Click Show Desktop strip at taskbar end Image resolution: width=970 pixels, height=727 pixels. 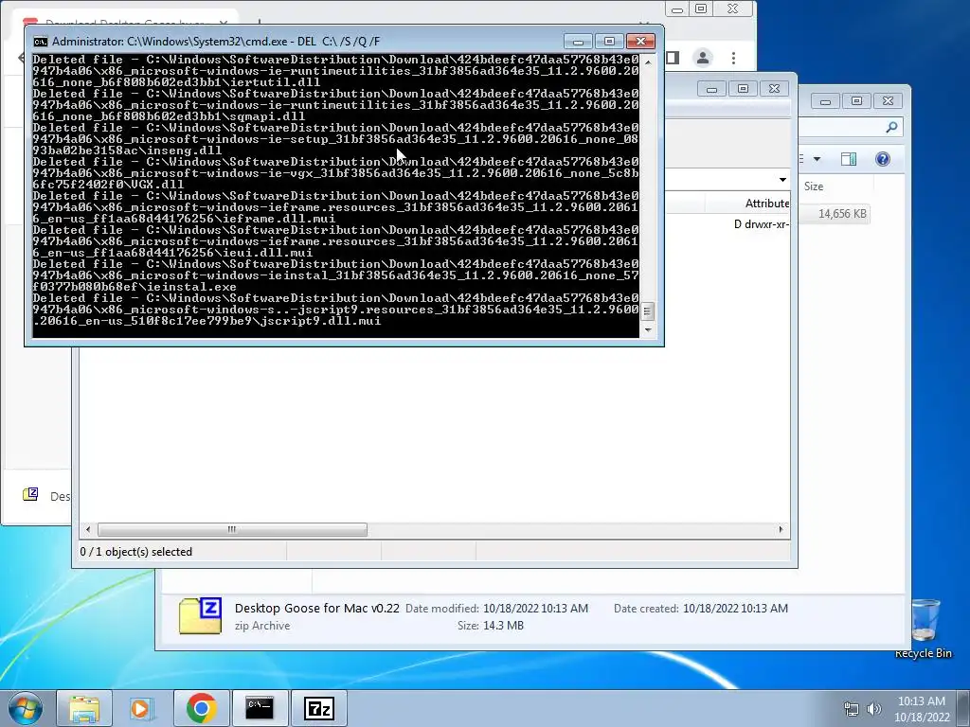point(965,708)
